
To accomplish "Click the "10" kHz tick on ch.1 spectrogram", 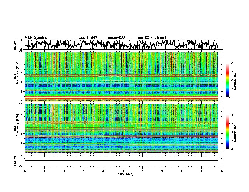I will pyautogui.click(x=21, y=53).
